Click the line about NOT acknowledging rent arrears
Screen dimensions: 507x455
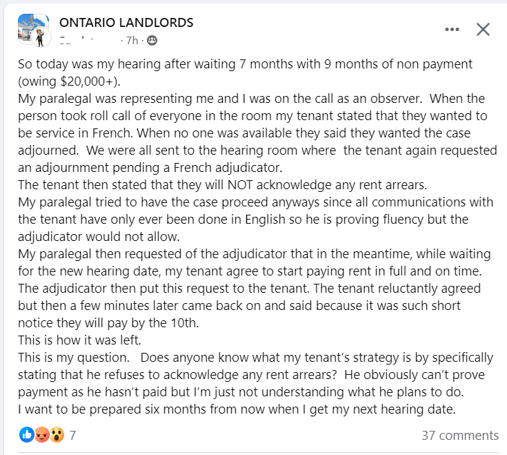coord(222,185)
